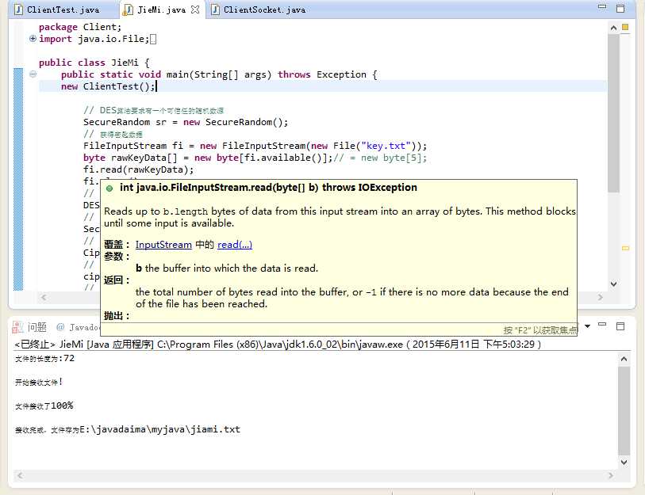
Task: Open the console view dropdown menu
Action: 587,326
